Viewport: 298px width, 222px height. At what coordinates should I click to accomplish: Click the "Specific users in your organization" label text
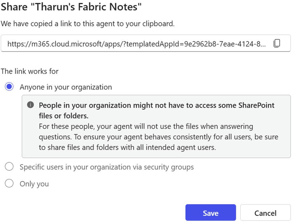click(70, 167)
